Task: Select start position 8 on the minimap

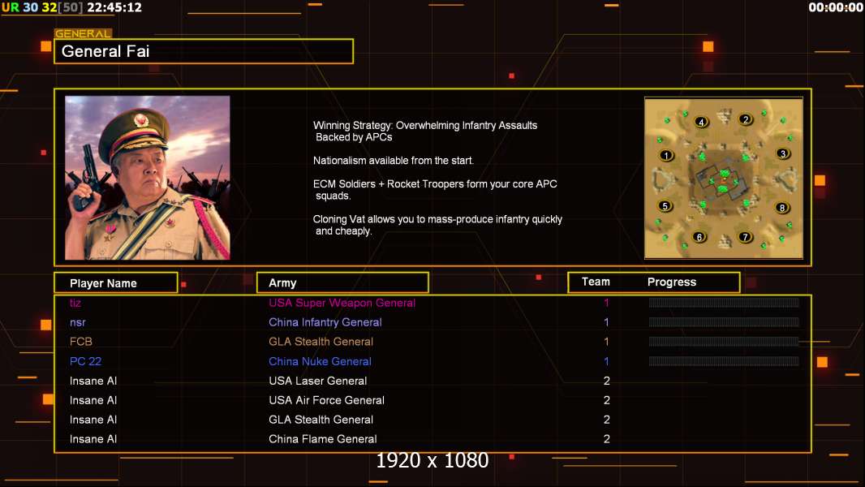Action: [x=782, y=208]
